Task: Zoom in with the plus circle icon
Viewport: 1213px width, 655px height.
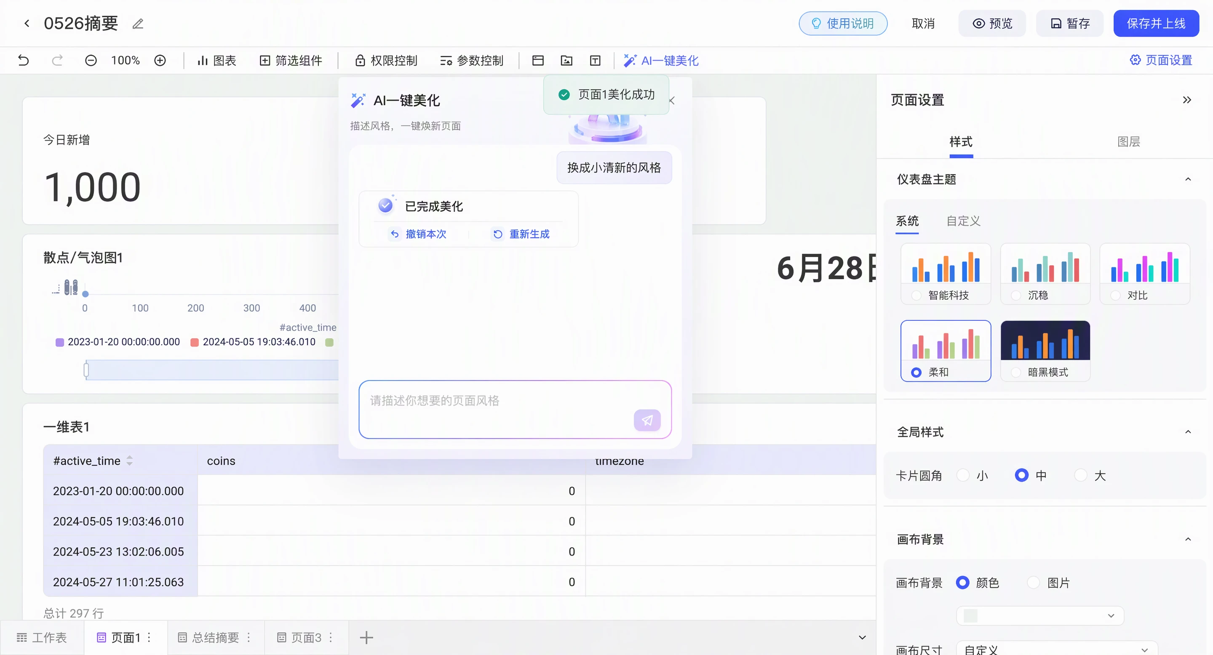Action: coord(160,60)
